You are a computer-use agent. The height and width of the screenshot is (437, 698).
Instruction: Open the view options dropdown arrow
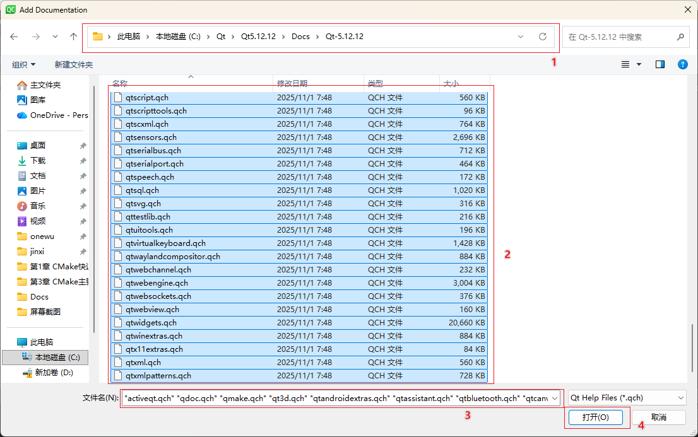tap(639, 64)
